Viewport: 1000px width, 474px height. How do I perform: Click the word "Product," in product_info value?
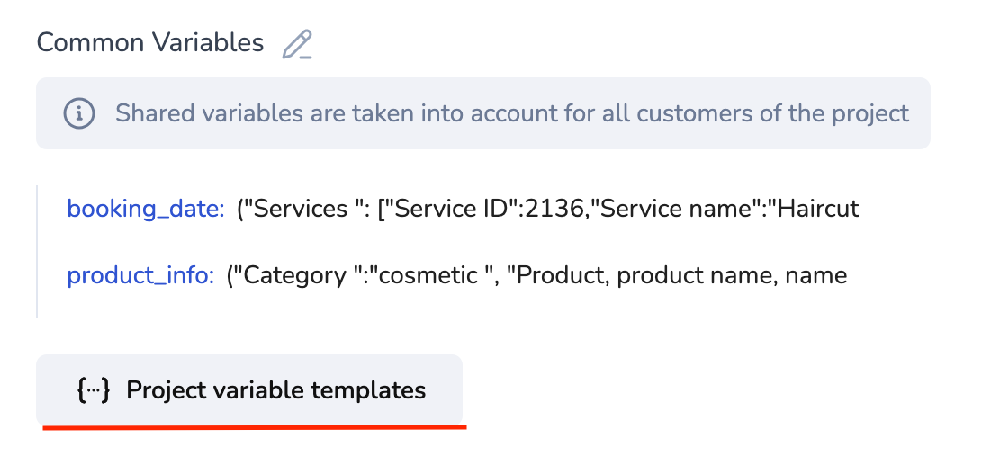[x=563, y=275]
